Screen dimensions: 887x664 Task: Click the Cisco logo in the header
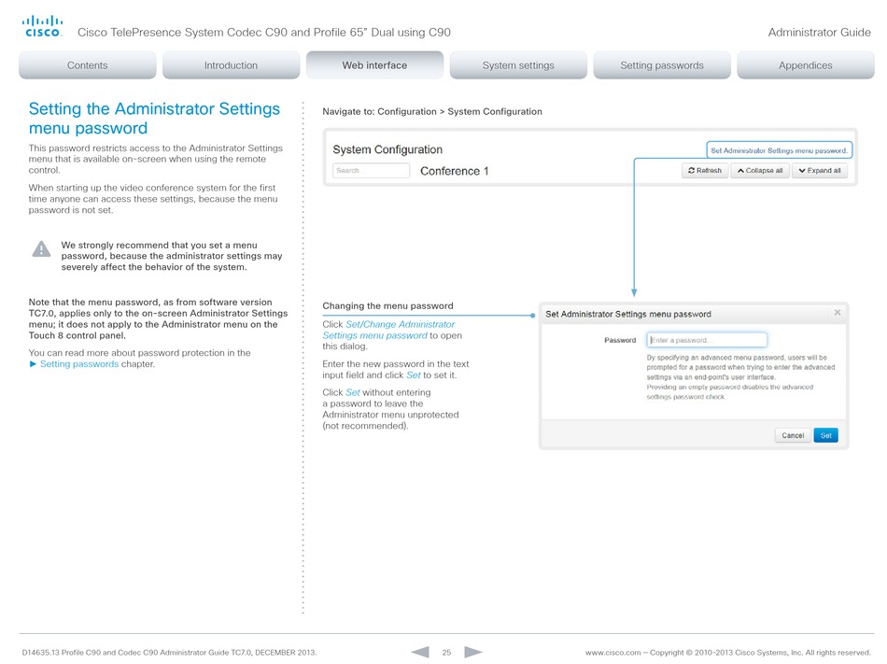click(42, 26)
